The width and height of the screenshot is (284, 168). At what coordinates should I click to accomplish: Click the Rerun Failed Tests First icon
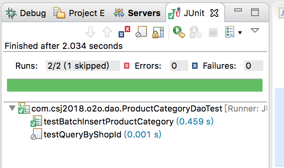click(196, 32)
